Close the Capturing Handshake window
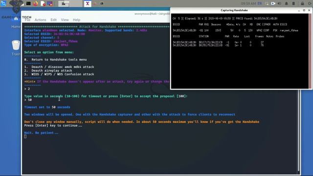This screenshot has width=313, height=176. [x=309, y=10]
